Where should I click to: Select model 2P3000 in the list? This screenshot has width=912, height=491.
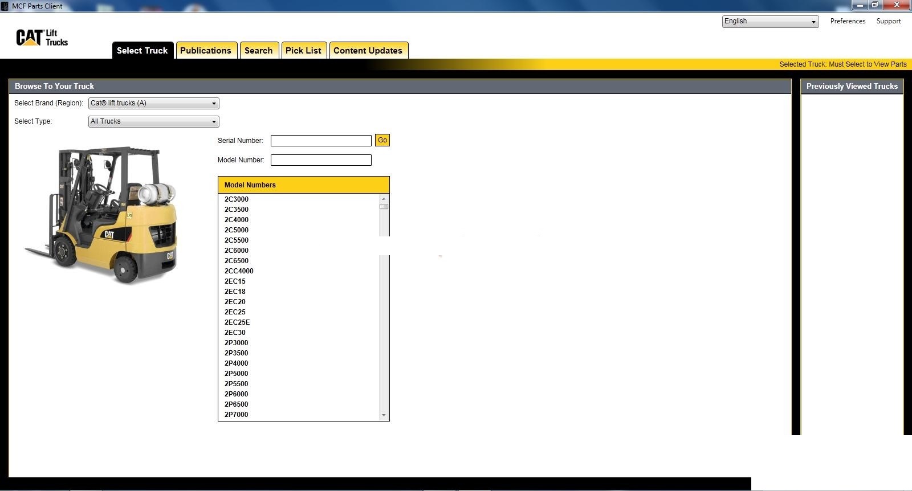pos(237,343)
